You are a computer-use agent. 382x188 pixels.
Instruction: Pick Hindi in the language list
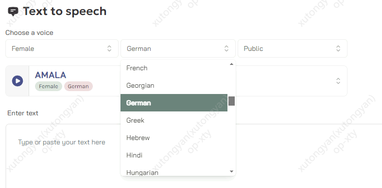tap(174, 155)
